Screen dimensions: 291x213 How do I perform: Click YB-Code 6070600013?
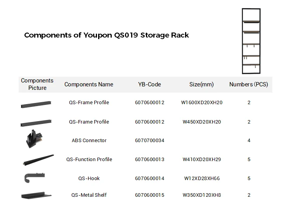[149, 159]
